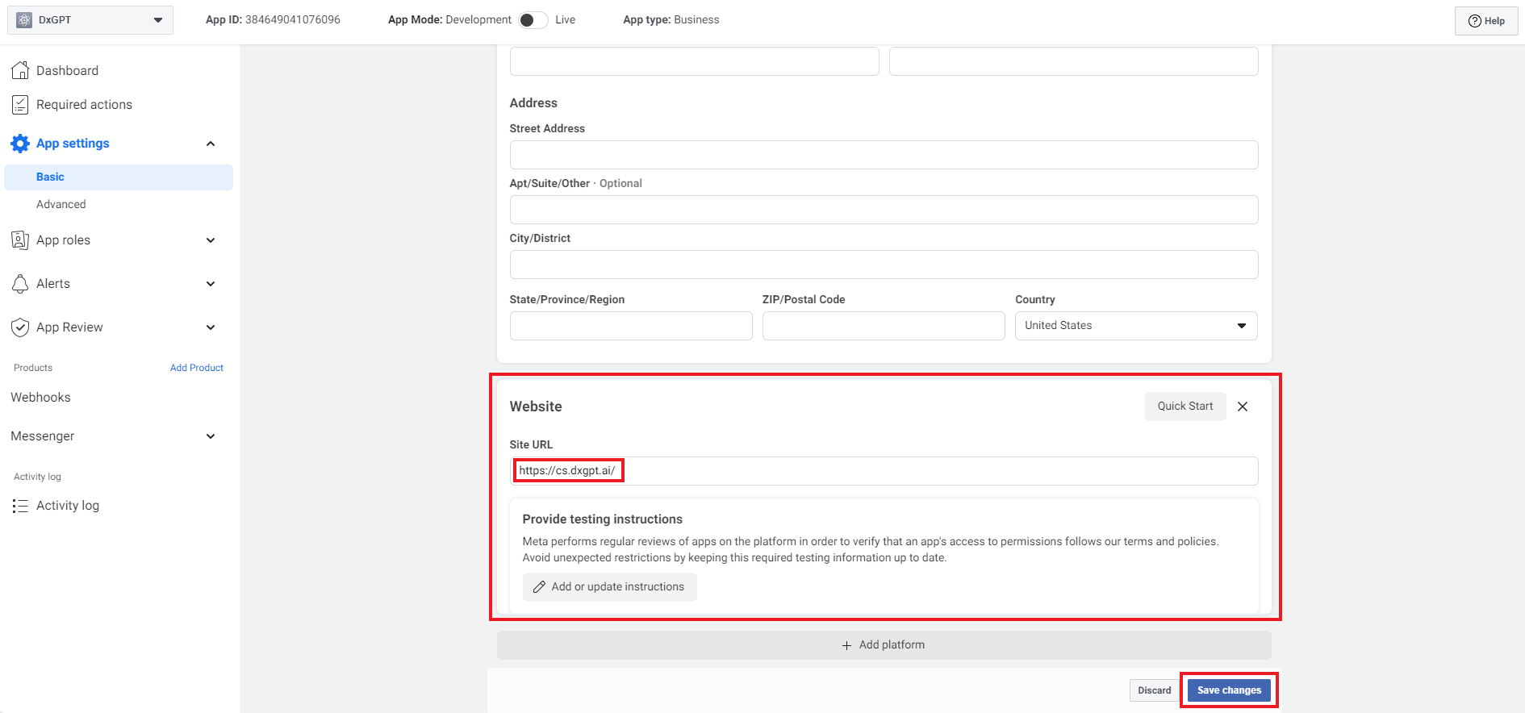This screenshot has height=713, width=1525.
Task: Click the Required actions checklist icon
Action: point(20,105)
